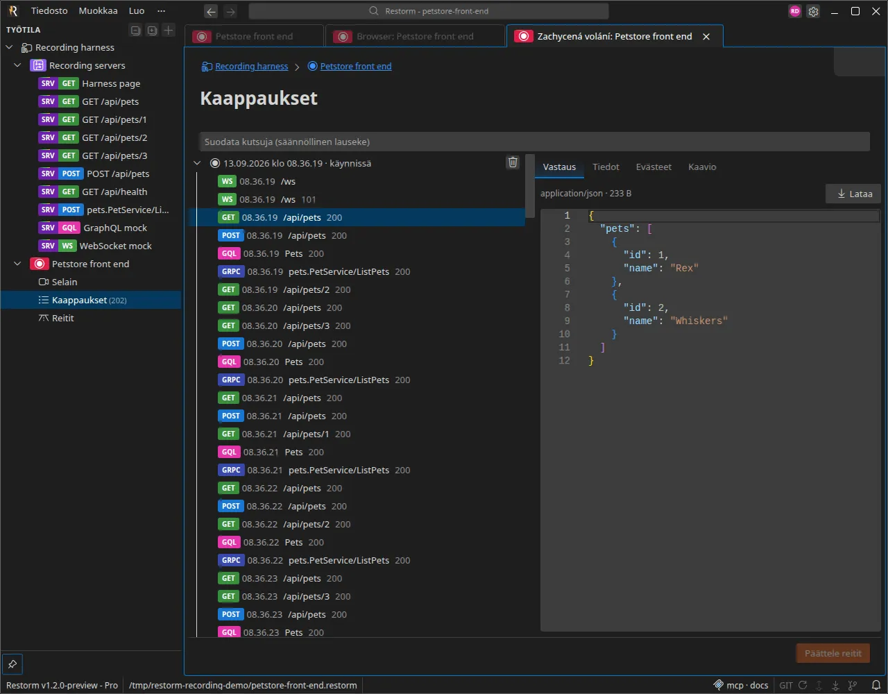Select the 08.36.19 POST /api/pets capture
888x694 pixels.
357,235
